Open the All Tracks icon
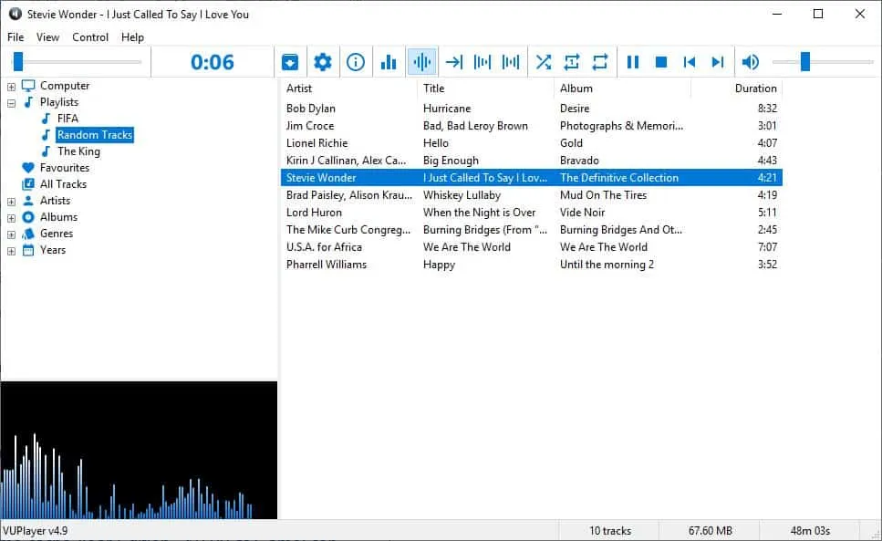882x541 pixels. coord(28,184)
